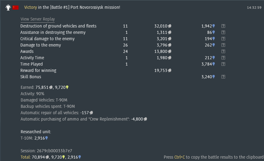Click the Earned silver lions amount
The width and height of the screenshot is (264, 161).
44,87
